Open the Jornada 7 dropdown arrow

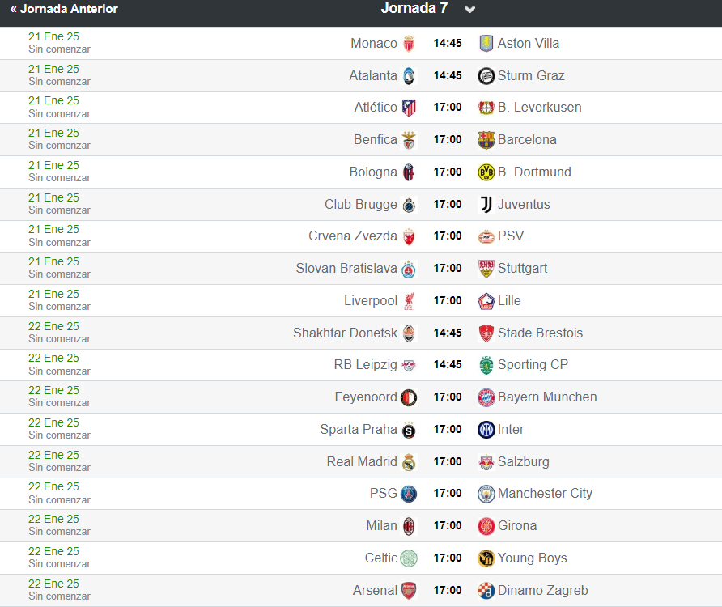469,10
